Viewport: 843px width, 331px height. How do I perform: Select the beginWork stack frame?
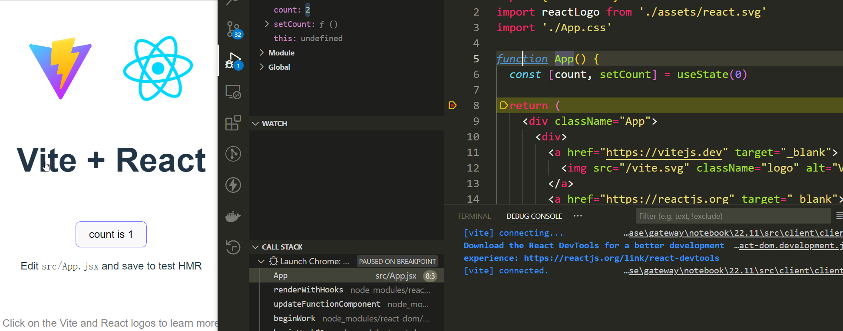pyautogui.click(x=346, y=318)
